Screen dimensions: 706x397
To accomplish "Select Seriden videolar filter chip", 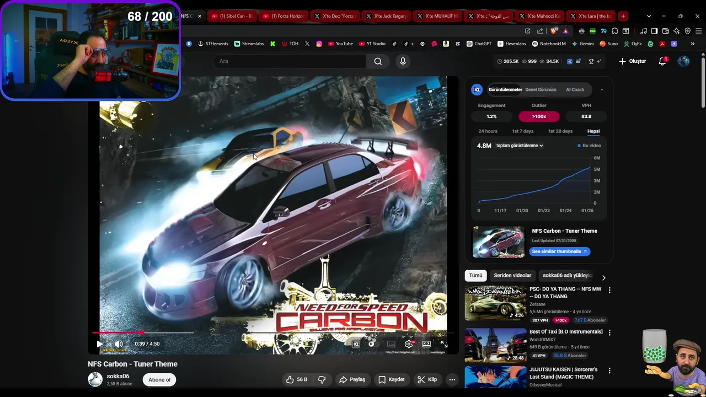I will (512, 275).
